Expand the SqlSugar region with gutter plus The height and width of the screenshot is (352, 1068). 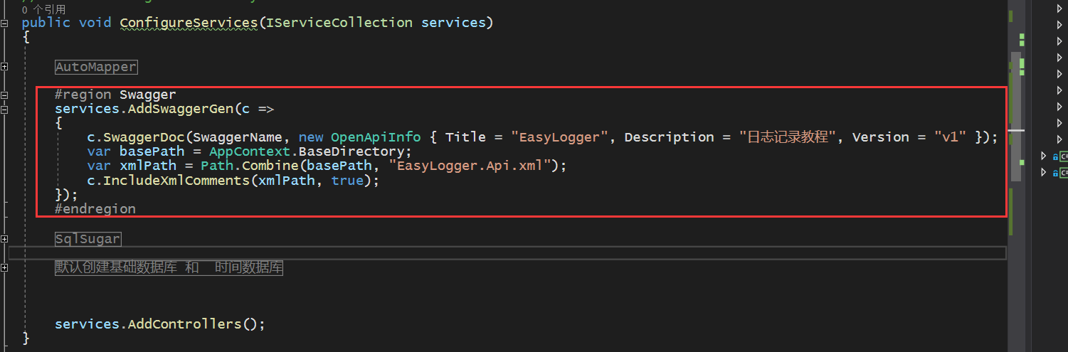pos(5,239)
